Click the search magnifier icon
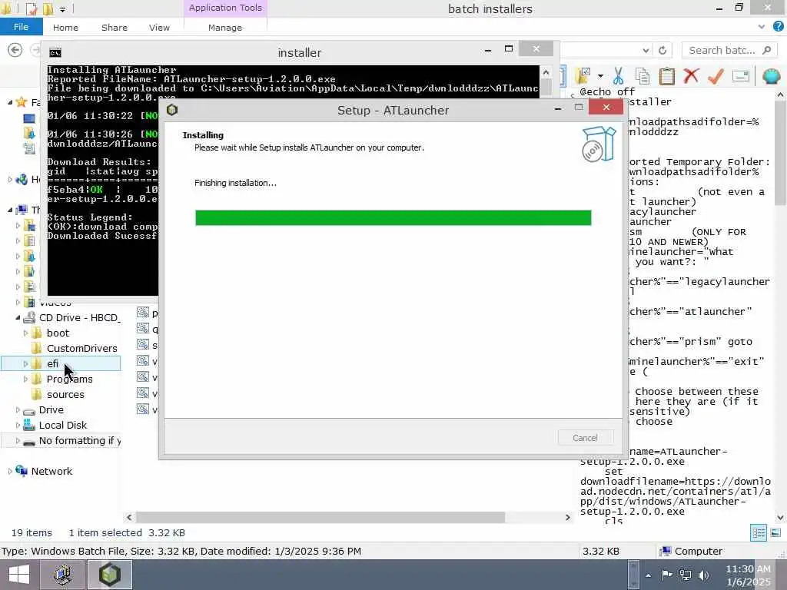This screenshot has height=590, width=787. [x=766, y=50]
